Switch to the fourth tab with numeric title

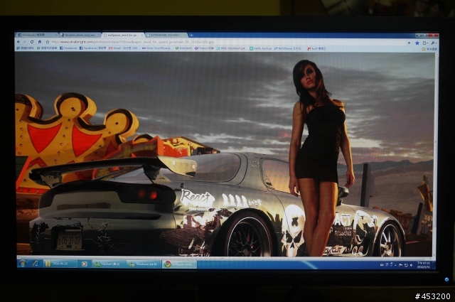166,35
